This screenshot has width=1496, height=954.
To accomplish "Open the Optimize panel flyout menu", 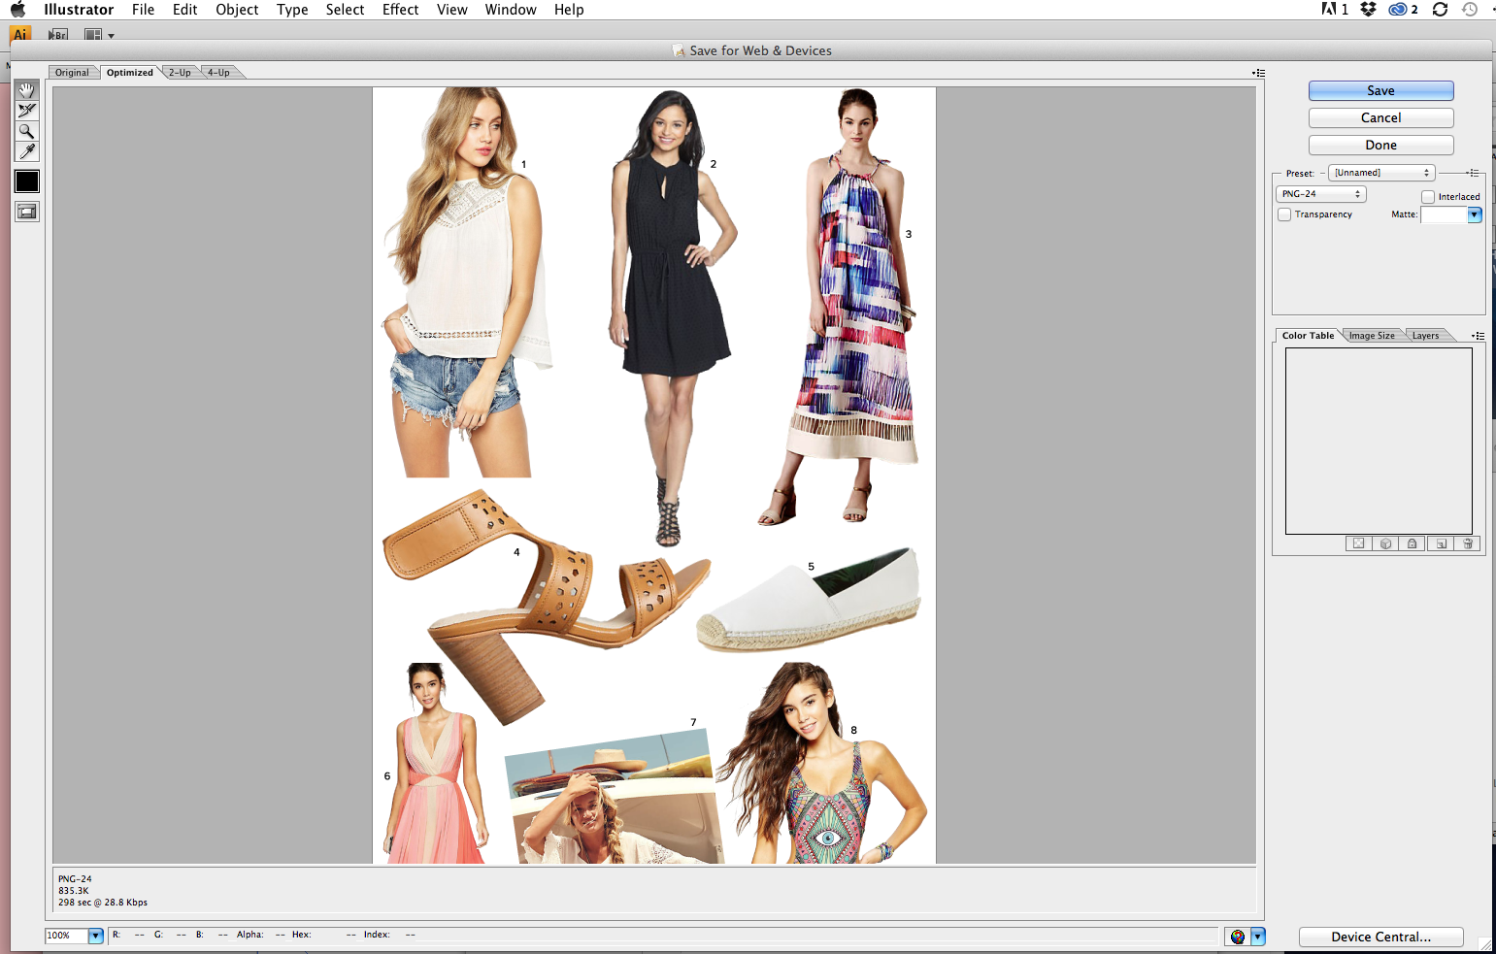I will click(1474, 173).
